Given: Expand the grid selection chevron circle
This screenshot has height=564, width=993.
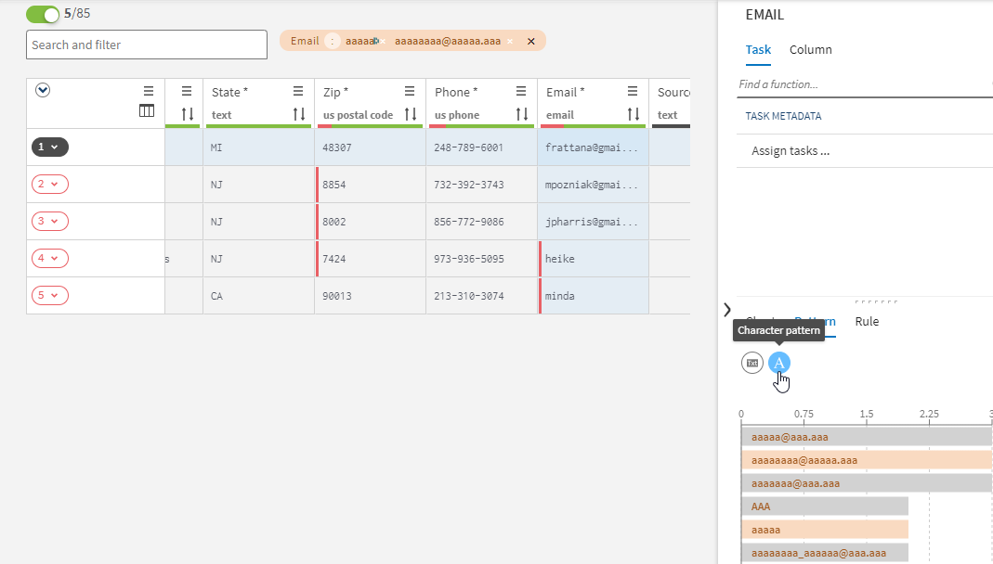Looking at the screenshot, I should point(43,90).
